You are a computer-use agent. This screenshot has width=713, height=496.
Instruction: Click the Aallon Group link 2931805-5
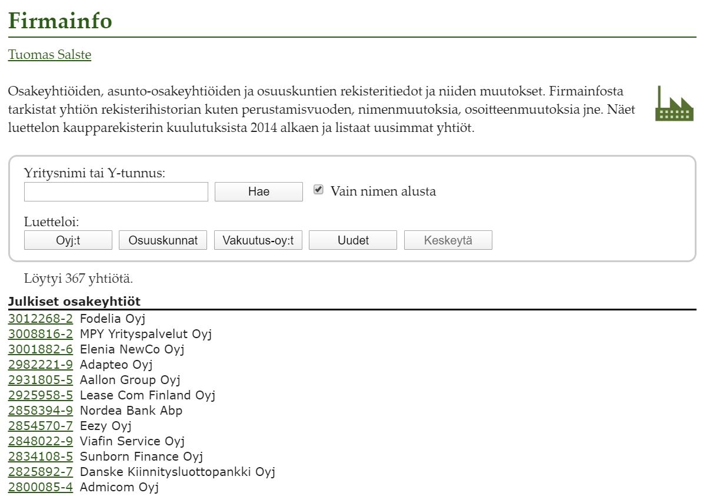(41, 380)
